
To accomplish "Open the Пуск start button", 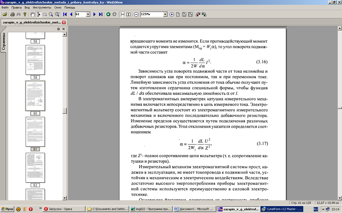I will (x=7, y=209).
